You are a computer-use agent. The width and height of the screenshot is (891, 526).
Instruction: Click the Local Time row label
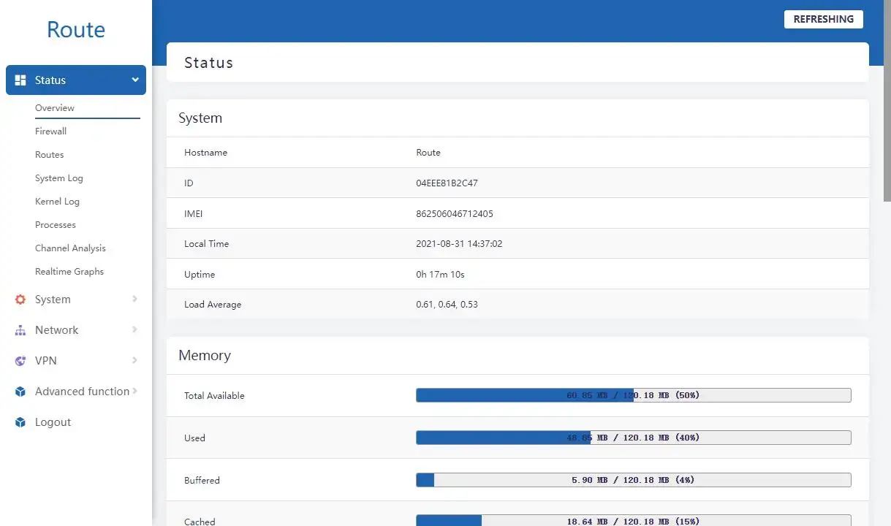click(206, 244)
